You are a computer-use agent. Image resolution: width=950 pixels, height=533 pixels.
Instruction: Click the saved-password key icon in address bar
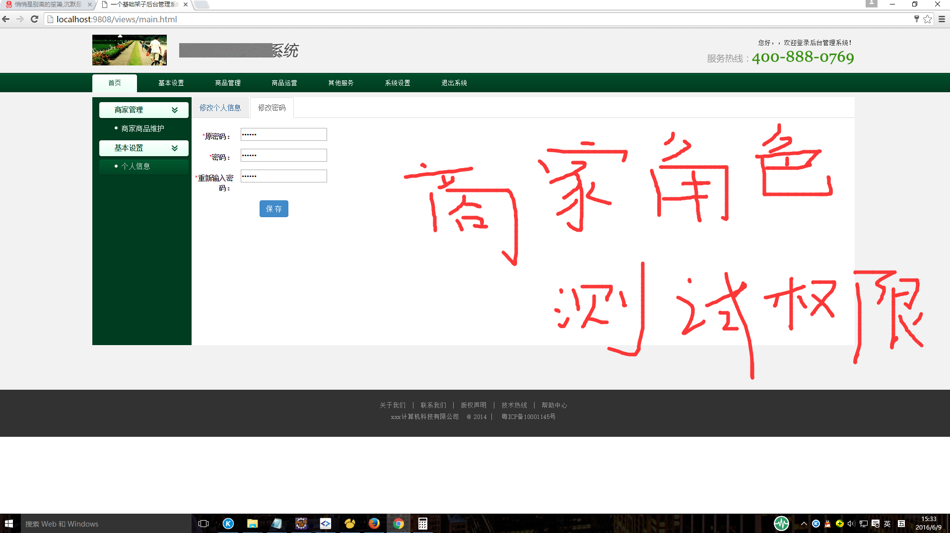[x=916, y=19]
